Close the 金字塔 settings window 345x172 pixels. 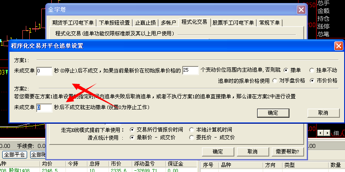(301, 9)
